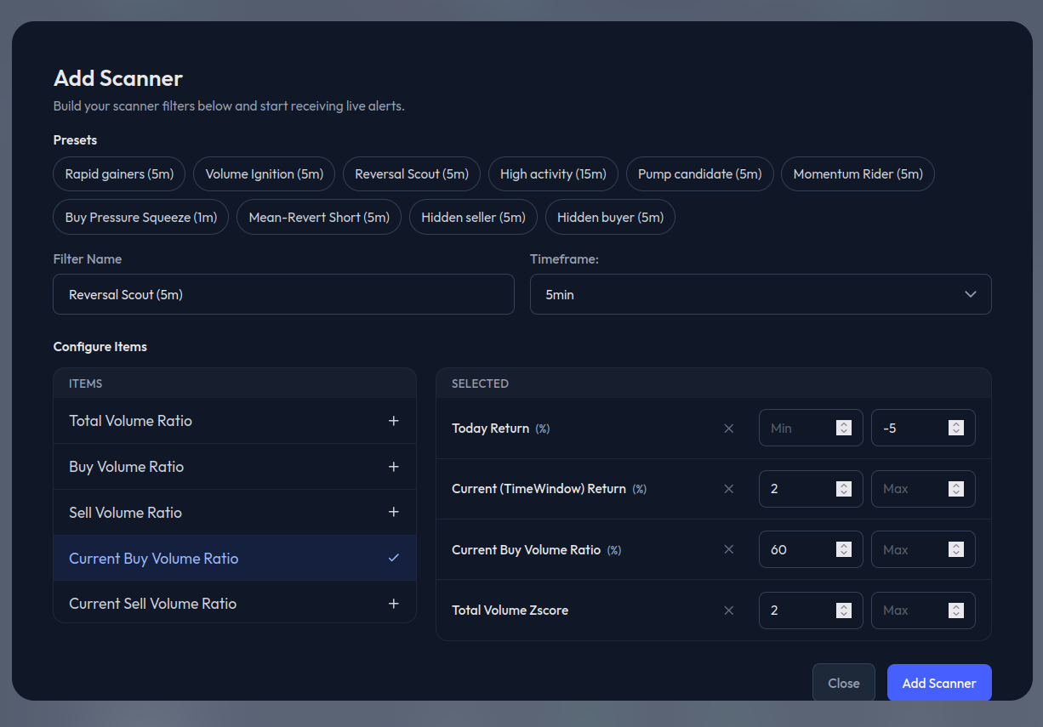Apply the Hidden buyer (5m) preset

coord(610,218)
